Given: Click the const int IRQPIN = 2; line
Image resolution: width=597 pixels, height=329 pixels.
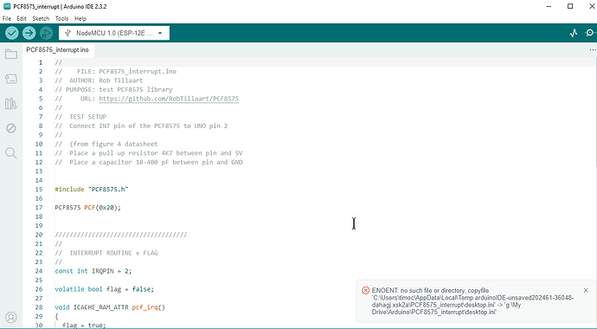Looking at the screenshot, I should [93, 271].
